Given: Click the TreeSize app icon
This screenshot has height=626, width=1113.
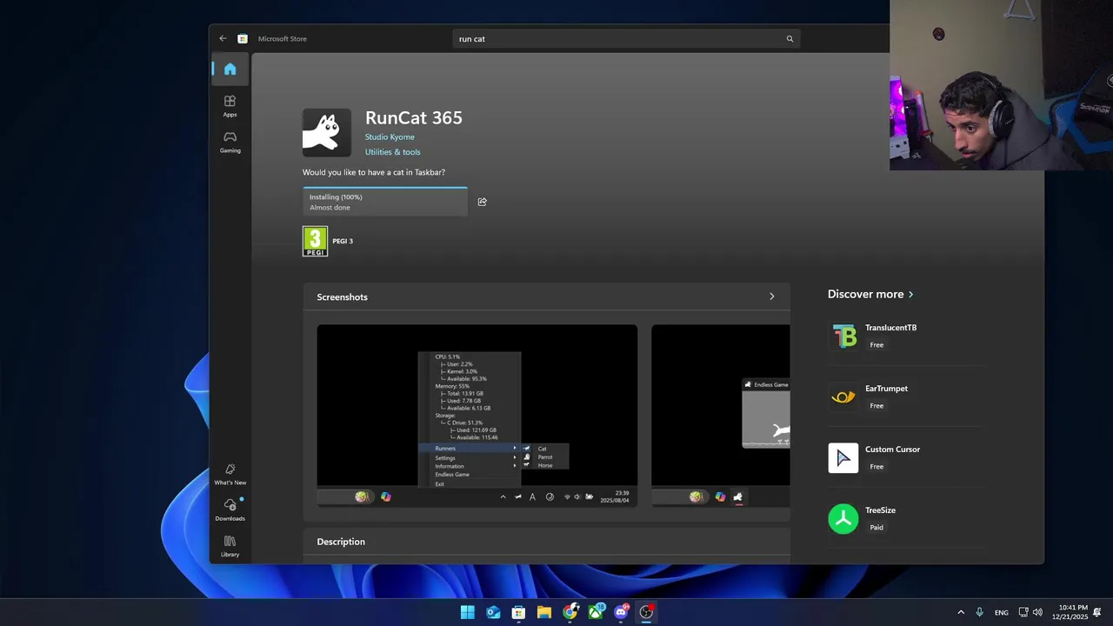Looking at the screenshot, I should (843, 518).
